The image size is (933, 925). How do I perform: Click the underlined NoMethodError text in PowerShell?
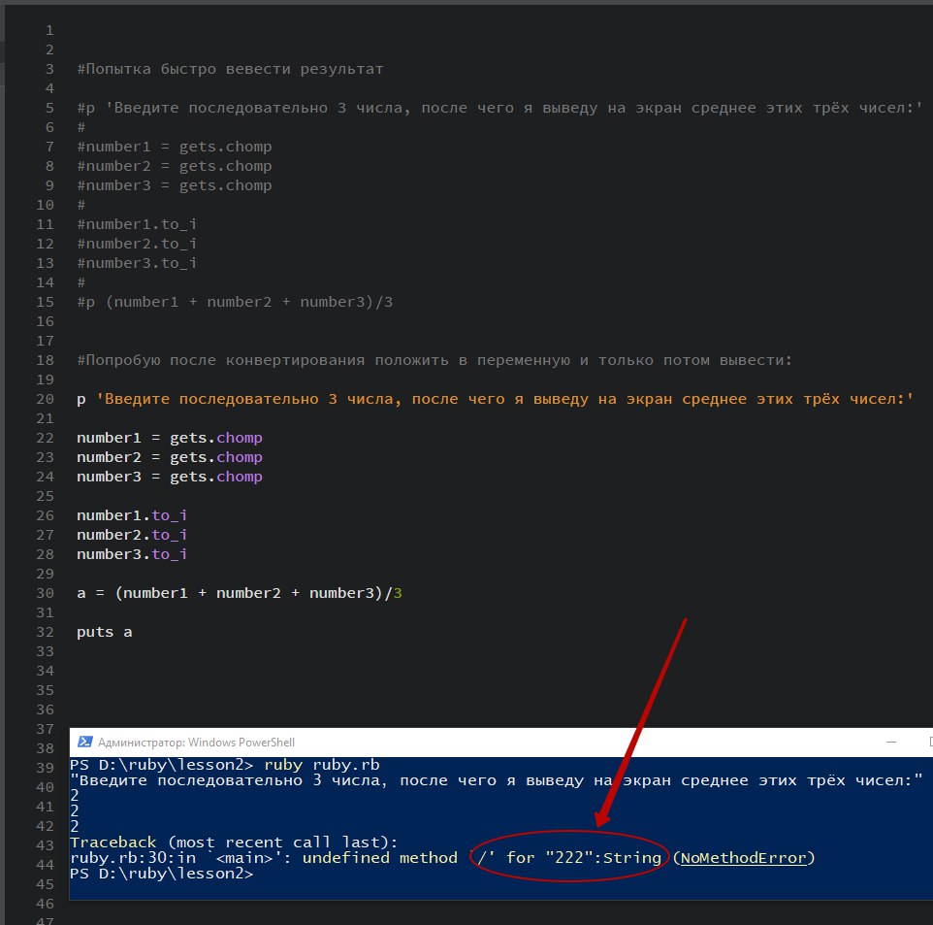743,858
